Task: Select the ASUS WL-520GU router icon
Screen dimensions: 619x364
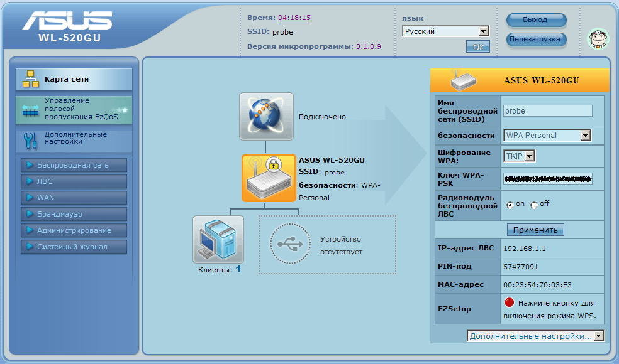Action: [x=269, y=178]
